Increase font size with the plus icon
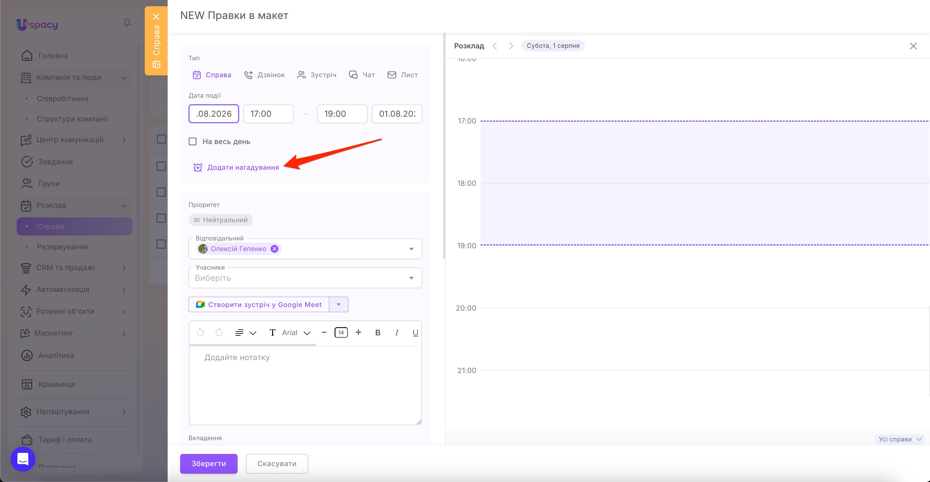The width and height of the screenshot is (930, 482). pyautogui.click(x=358, y=332)
